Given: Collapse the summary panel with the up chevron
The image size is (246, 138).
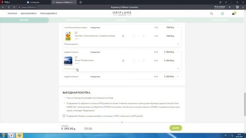Looking at the screenshot, I should [122, 123].
